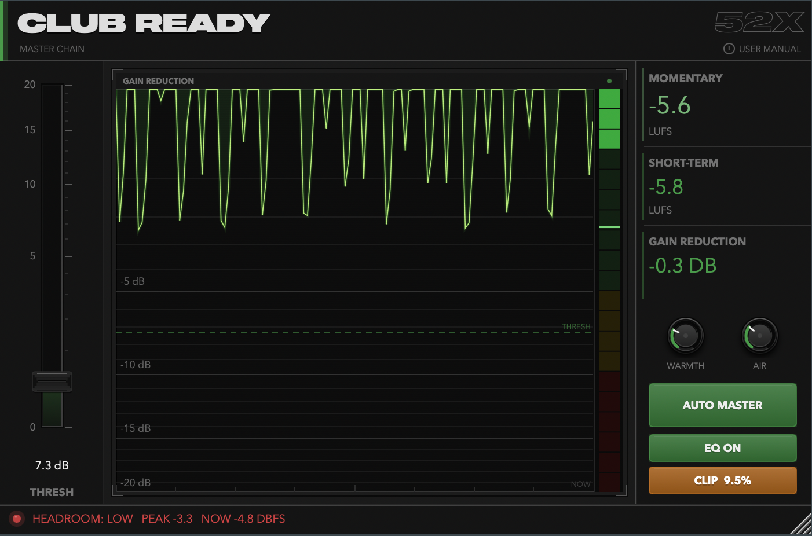812x536 pixels.
Task: Click the SHORT-TERM -5.8 LUFS readout
Action: [x=726, y=186]
